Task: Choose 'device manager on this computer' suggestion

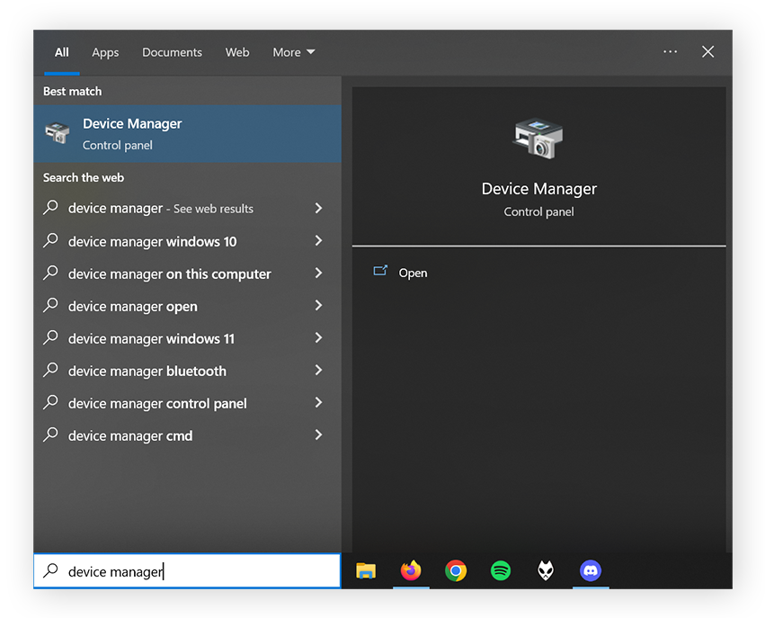Action: pos(169,273)
